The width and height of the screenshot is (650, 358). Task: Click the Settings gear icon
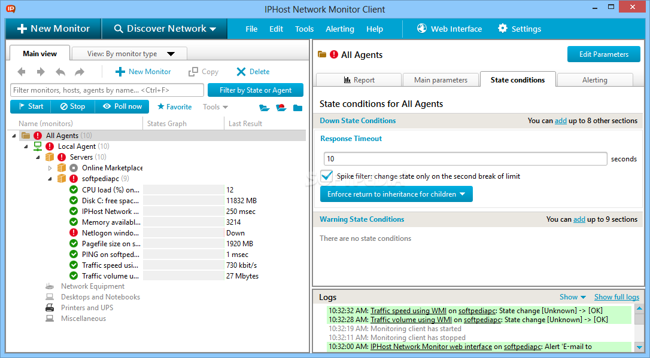[x=502, y=28]
